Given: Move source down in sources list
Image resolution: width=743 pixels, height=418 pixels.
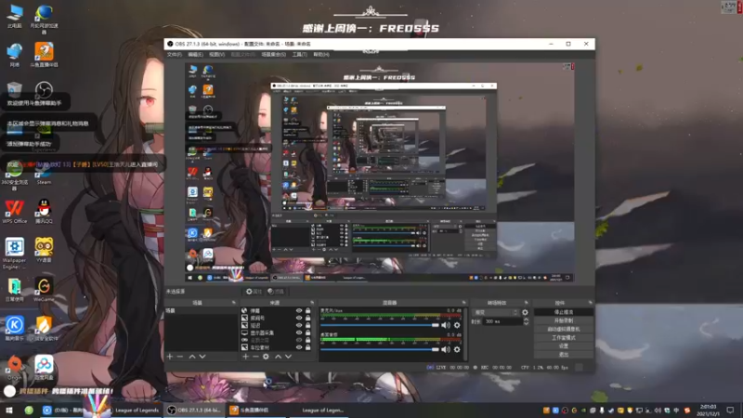Looking at the screenshot, I should click(x=288, y=357).
